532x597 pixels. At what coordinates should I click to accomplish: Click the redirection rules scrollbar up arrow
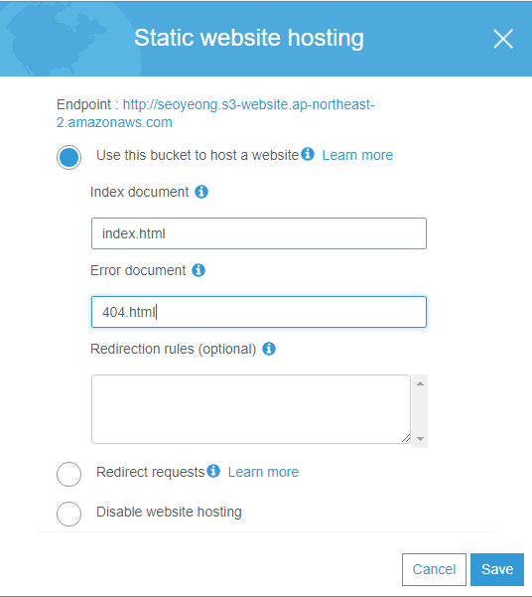420,383
